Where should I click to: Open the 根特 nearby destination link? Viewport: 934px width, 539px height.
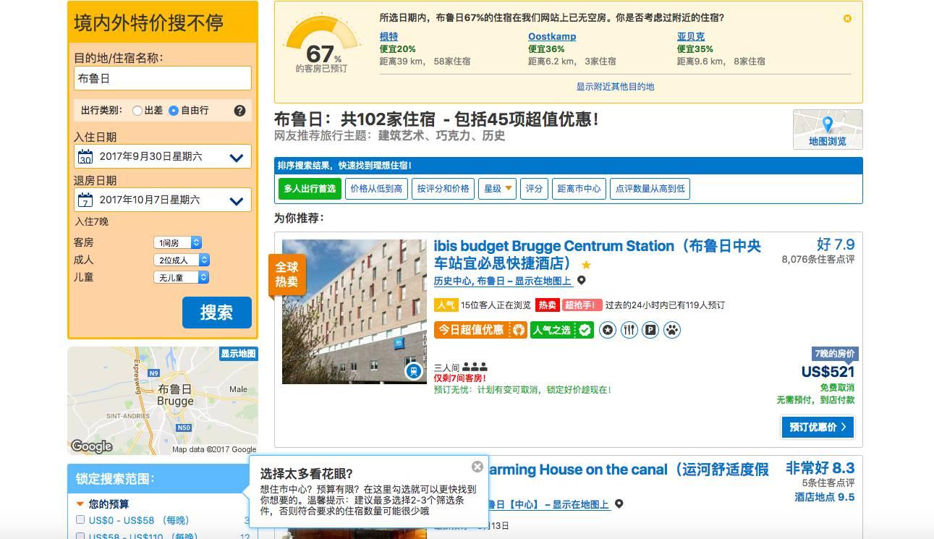(x=389, y=36)
